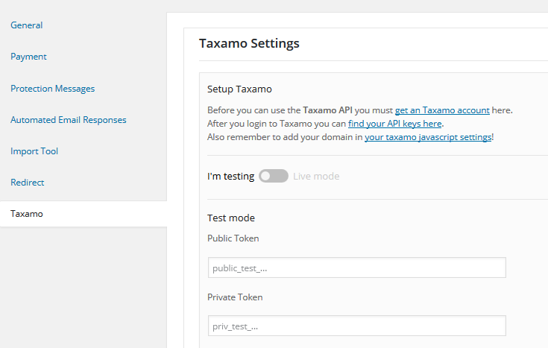This screenshot has width=548, height=348.
Task: Click the 'Test mode' heading
Action: click(x=231, y=218)
